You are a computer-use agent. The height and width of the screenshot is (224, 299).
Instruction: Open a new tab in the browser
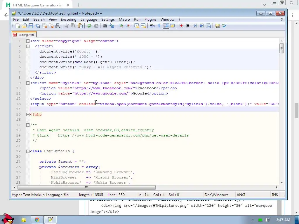point(79,5)
